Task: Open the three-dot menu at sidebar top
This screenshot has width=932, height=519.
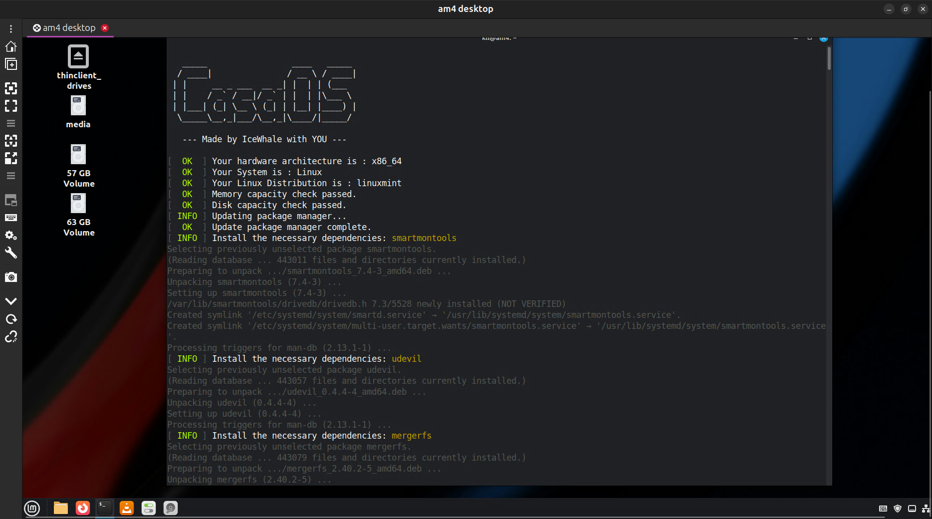Action: click(11, 29)
